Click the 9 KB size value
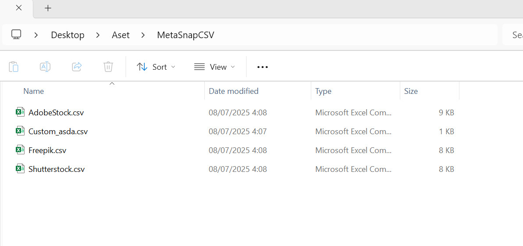The height and width of the screenshot is (246, 523). pos(446,113)
